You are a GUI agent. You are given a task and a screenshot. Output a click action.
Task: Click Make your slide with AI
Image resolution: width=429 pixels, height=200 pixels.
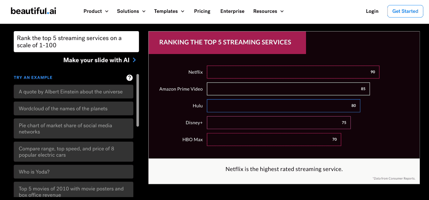pos(96,60)
